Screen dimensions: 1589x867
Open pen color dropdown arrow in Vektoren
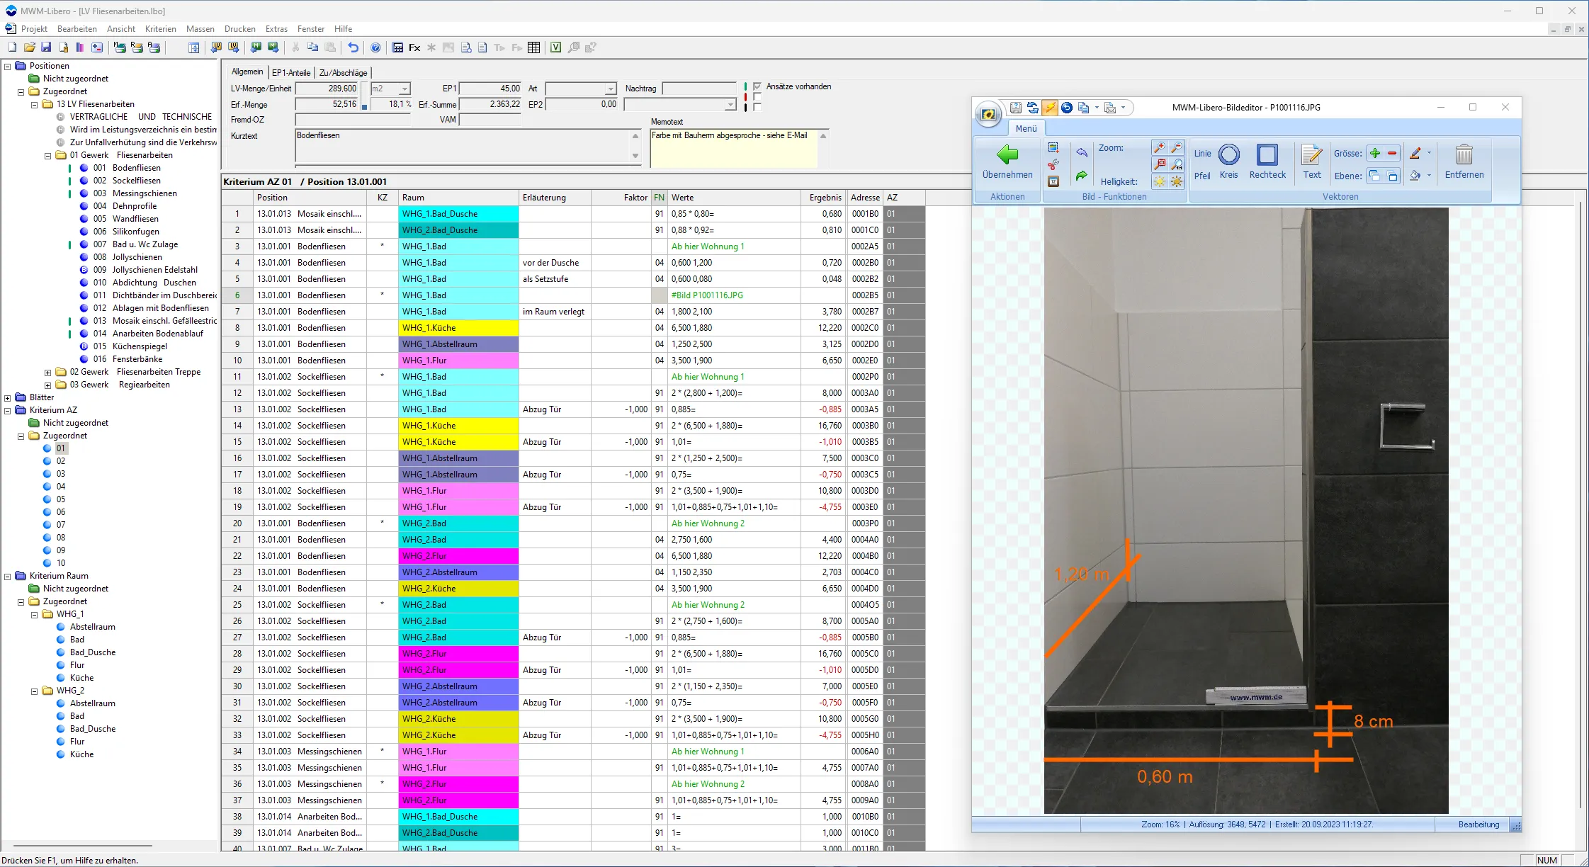coord(1429,153)
